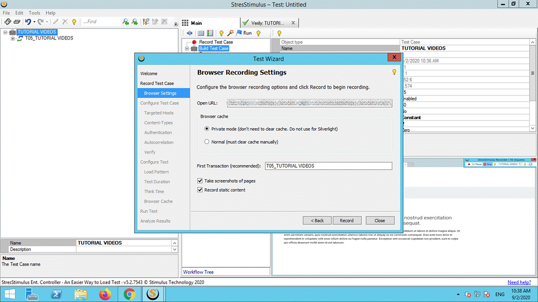Click the magic wand wizard icon
The height and width of the screenshot is (302, 538).
[x=230, y=33]
